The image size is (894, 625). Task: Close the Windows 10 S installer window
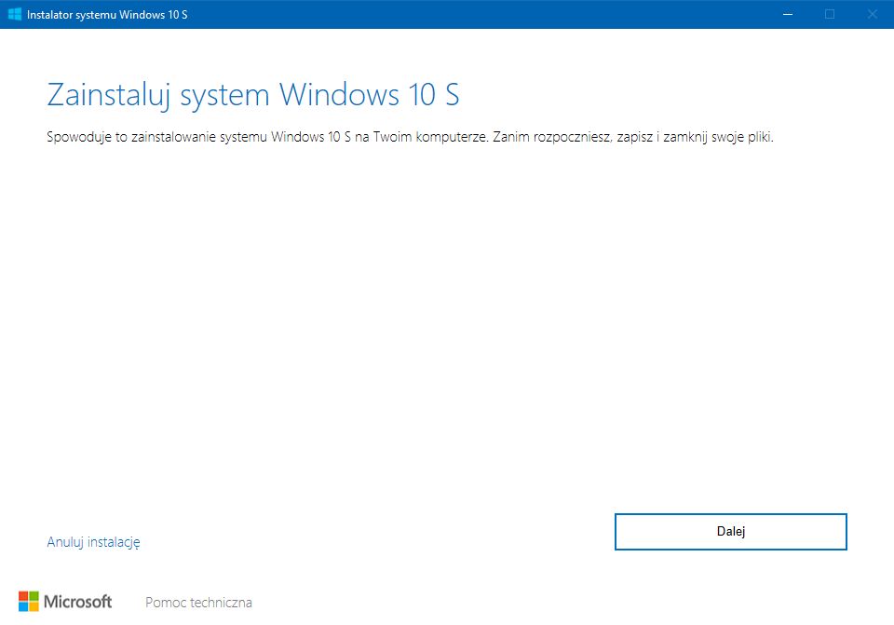tap(873, 14)
